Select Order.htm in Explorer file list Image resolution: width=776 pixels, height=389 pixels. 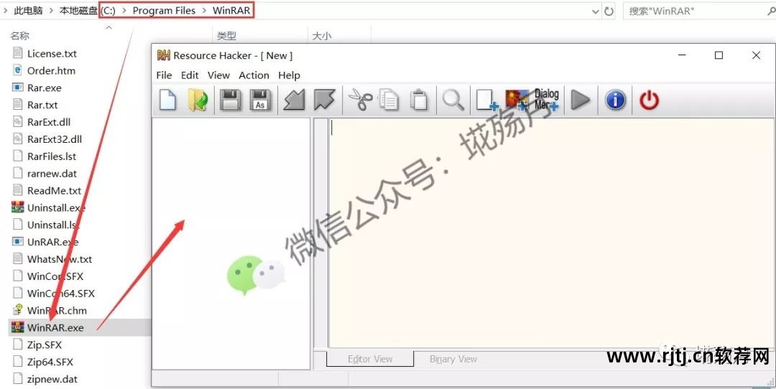52,70
